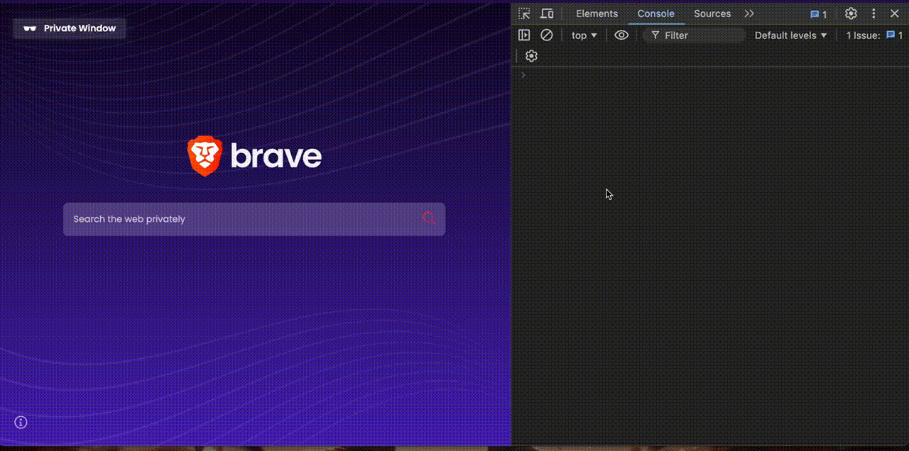Click the console prompt line
Viewport: 909px width, 451px height.
[710, 75]
